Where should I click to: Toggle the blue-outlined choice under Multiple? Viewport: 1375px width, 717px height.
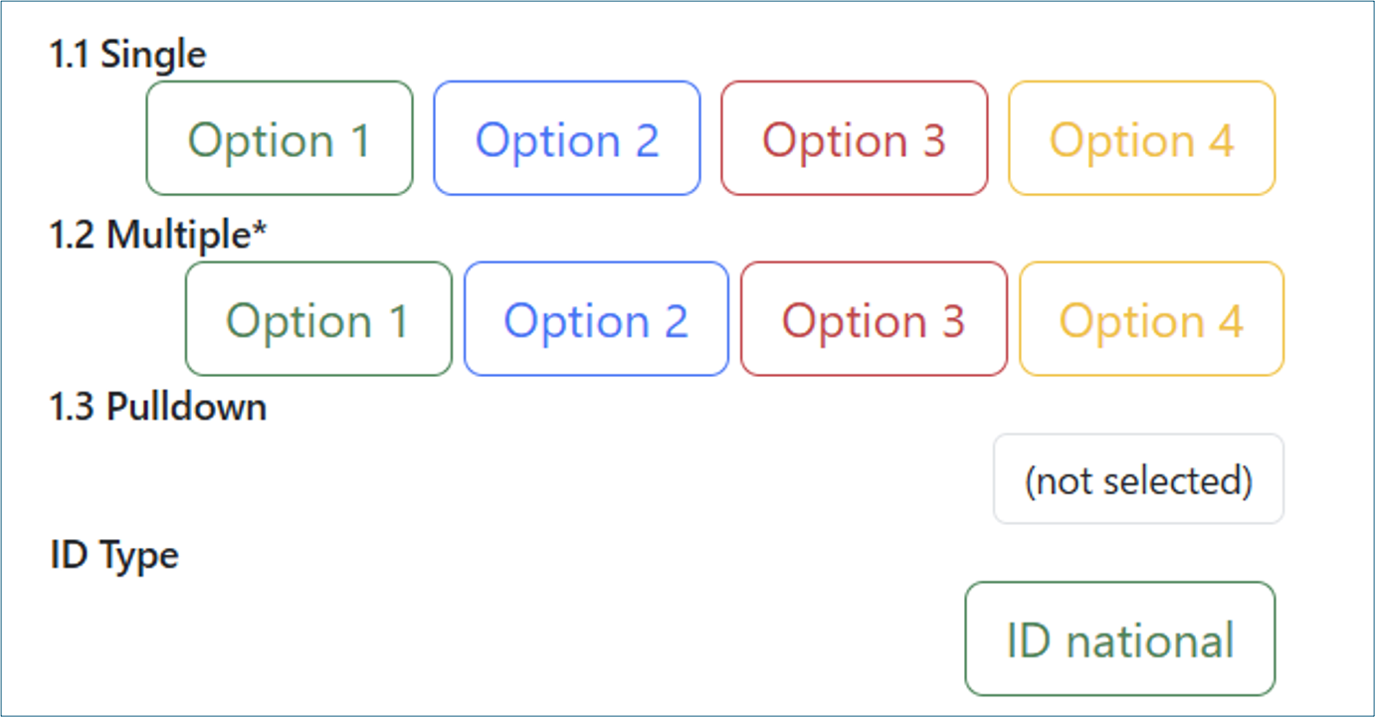pyautogui.click(x=596, y=319)
